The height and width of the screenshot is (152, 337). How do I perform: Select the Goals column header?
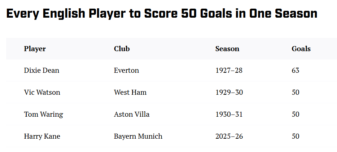pyautogui.click(x=301, y=49)
